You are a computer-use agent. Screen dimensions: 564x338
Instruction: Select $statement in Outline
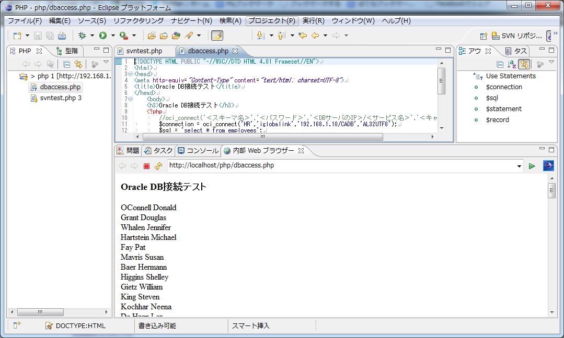(x=503, y=108)
